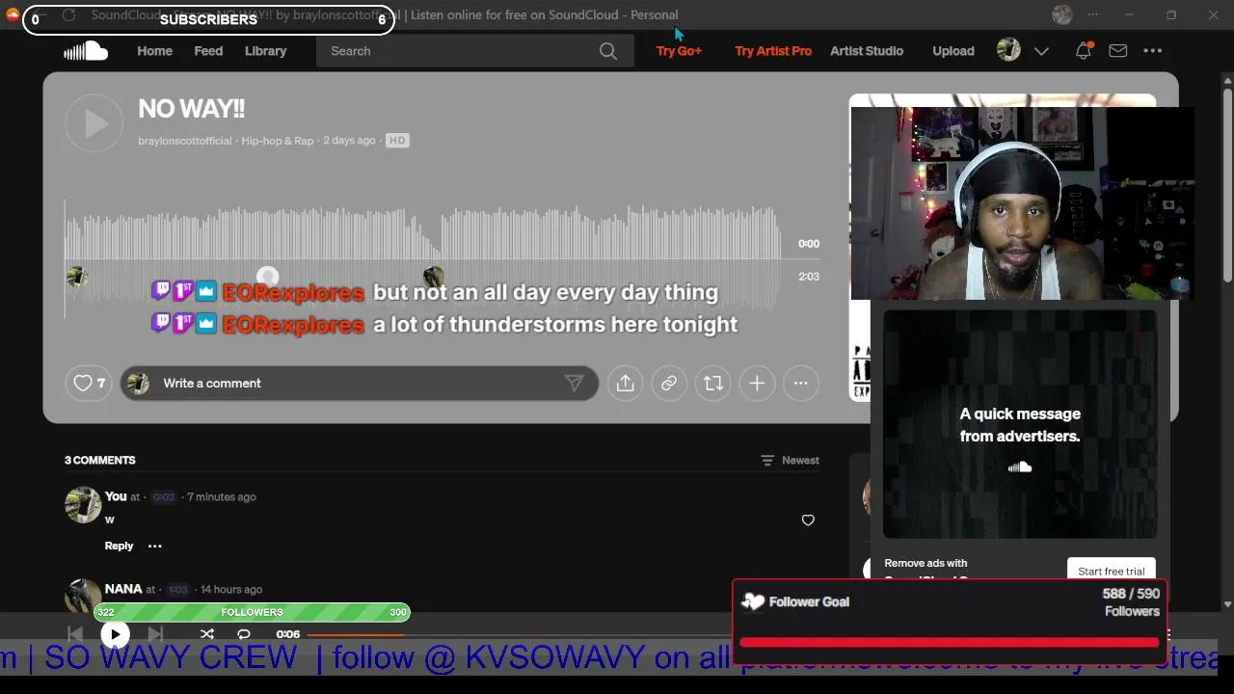The width and height of the screenshot is (1234, 694).
Task: Change comment sorting from Newest
Action: click(x=790, y=461)
